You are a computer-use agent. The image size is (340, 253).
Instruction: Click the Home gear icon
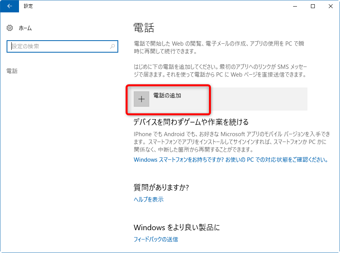pyautogui.click(x=10, y=28)
